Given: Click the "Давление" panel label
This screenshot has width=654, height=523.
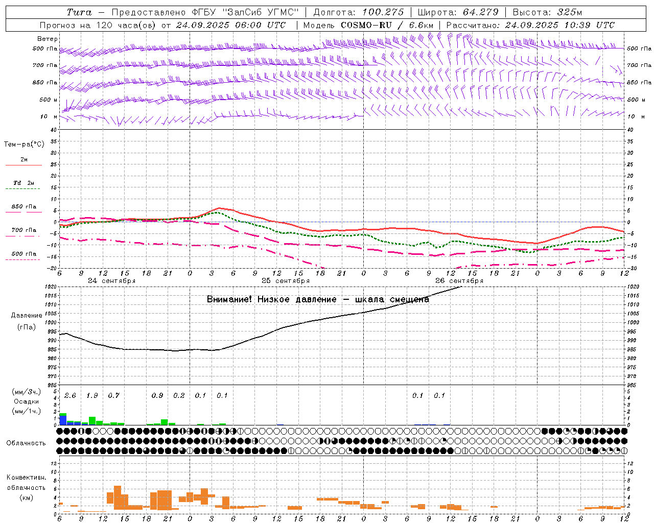Looking at the screenshot, I should pos(27,316).
